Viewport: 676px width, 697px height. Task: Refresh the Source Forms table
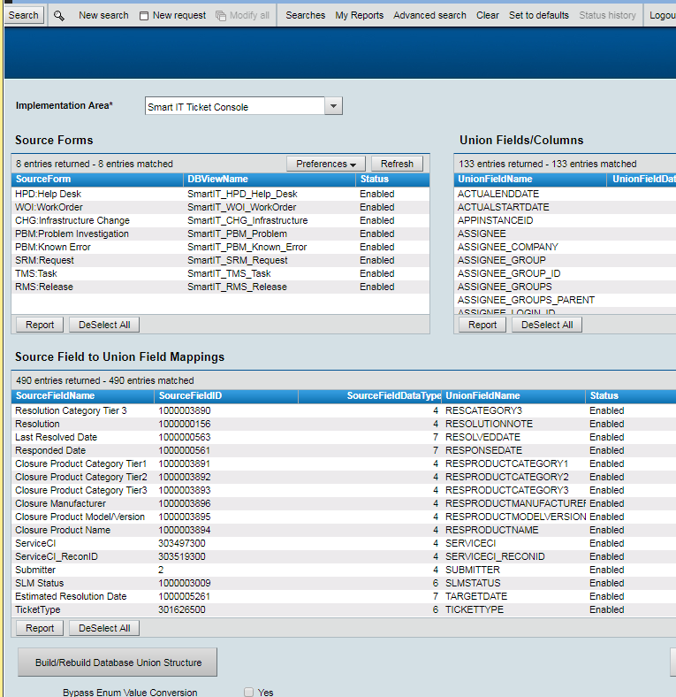(397, 164)
